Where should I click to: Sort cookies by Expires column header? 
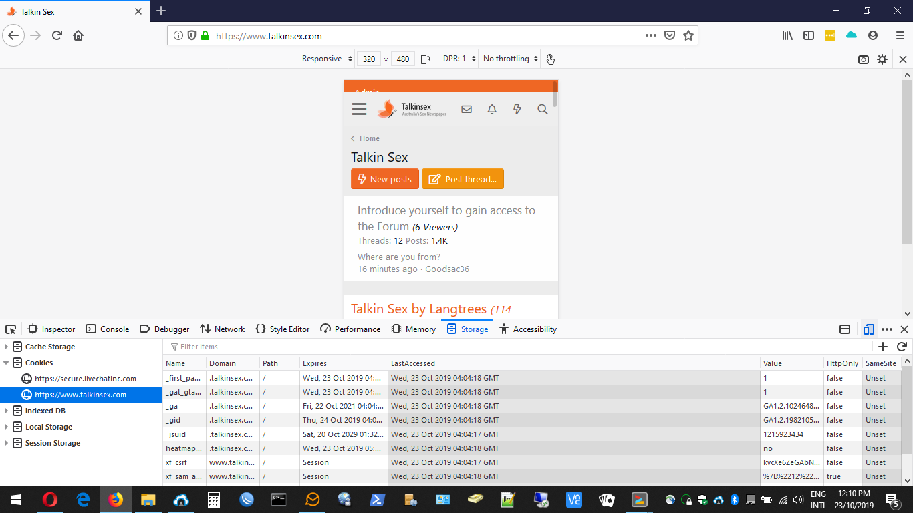(344, 363)
